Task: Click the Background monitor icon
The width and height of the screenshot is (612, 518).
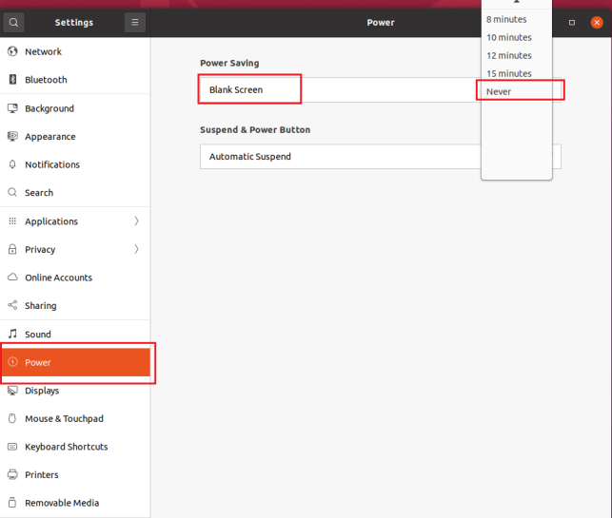Action: point(12,108)
